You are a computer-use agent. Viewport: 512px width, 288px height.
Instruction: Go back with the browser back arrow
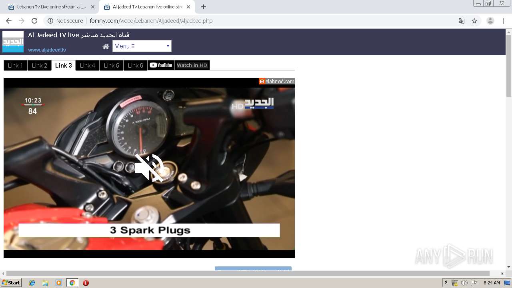coord(9,21)
